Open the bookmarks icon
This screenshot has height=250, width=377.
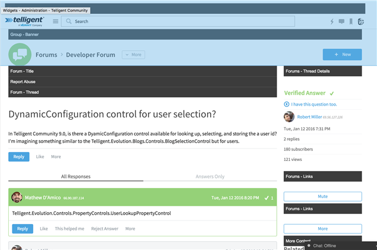point(351,22)
